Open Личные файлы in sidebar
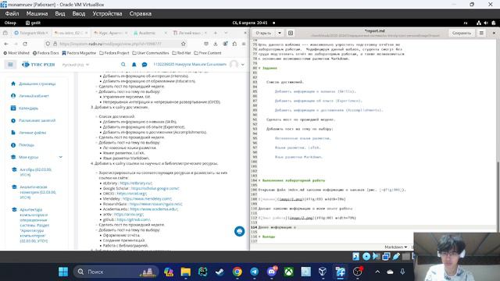 28,133
